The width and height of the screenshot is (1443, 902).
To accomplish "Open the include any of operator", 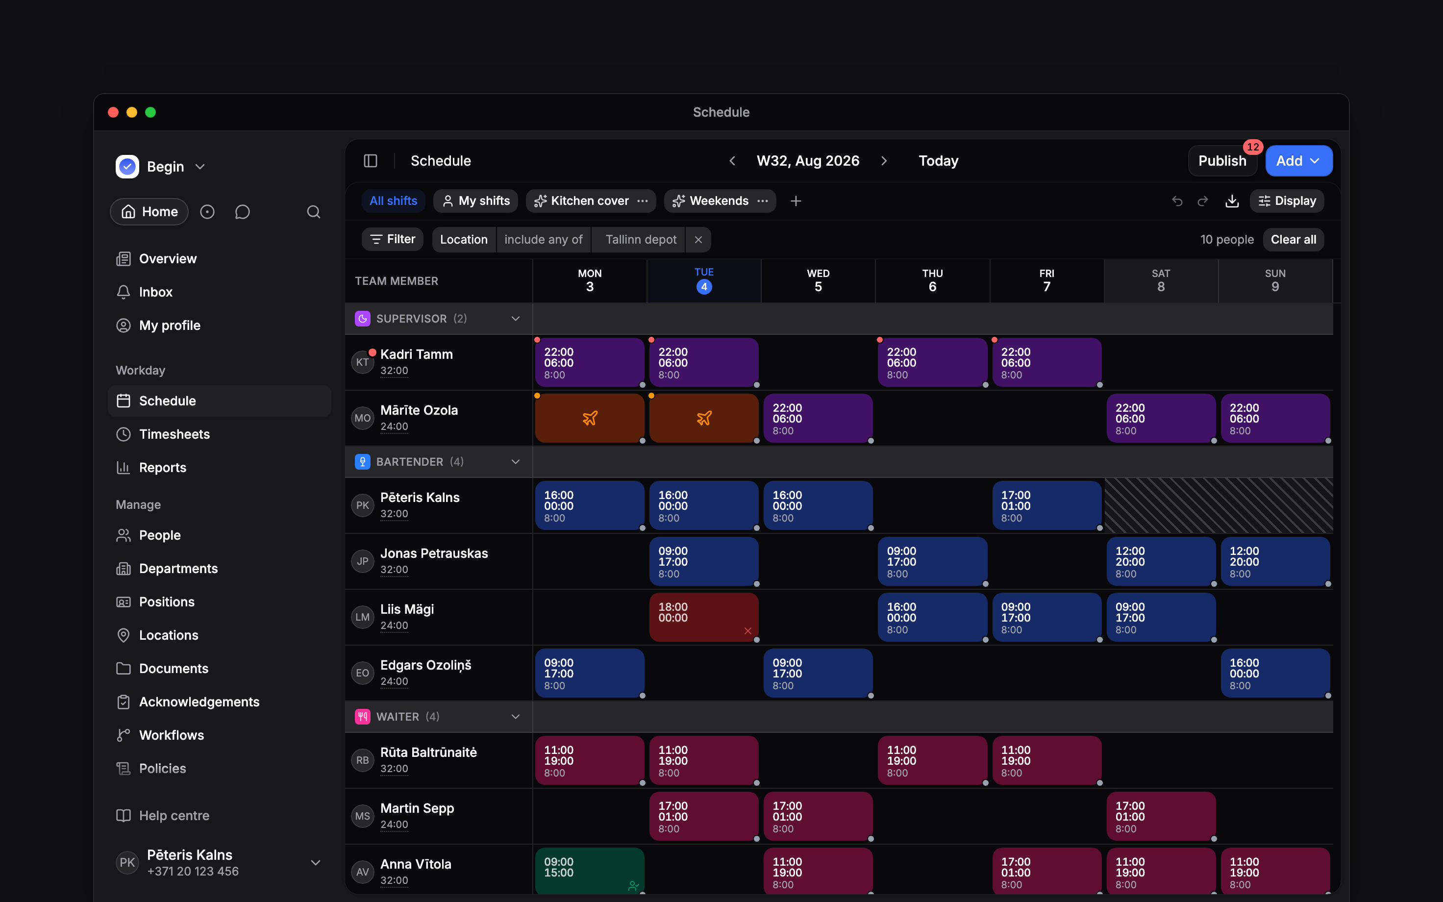I will (x=543, y=240).
